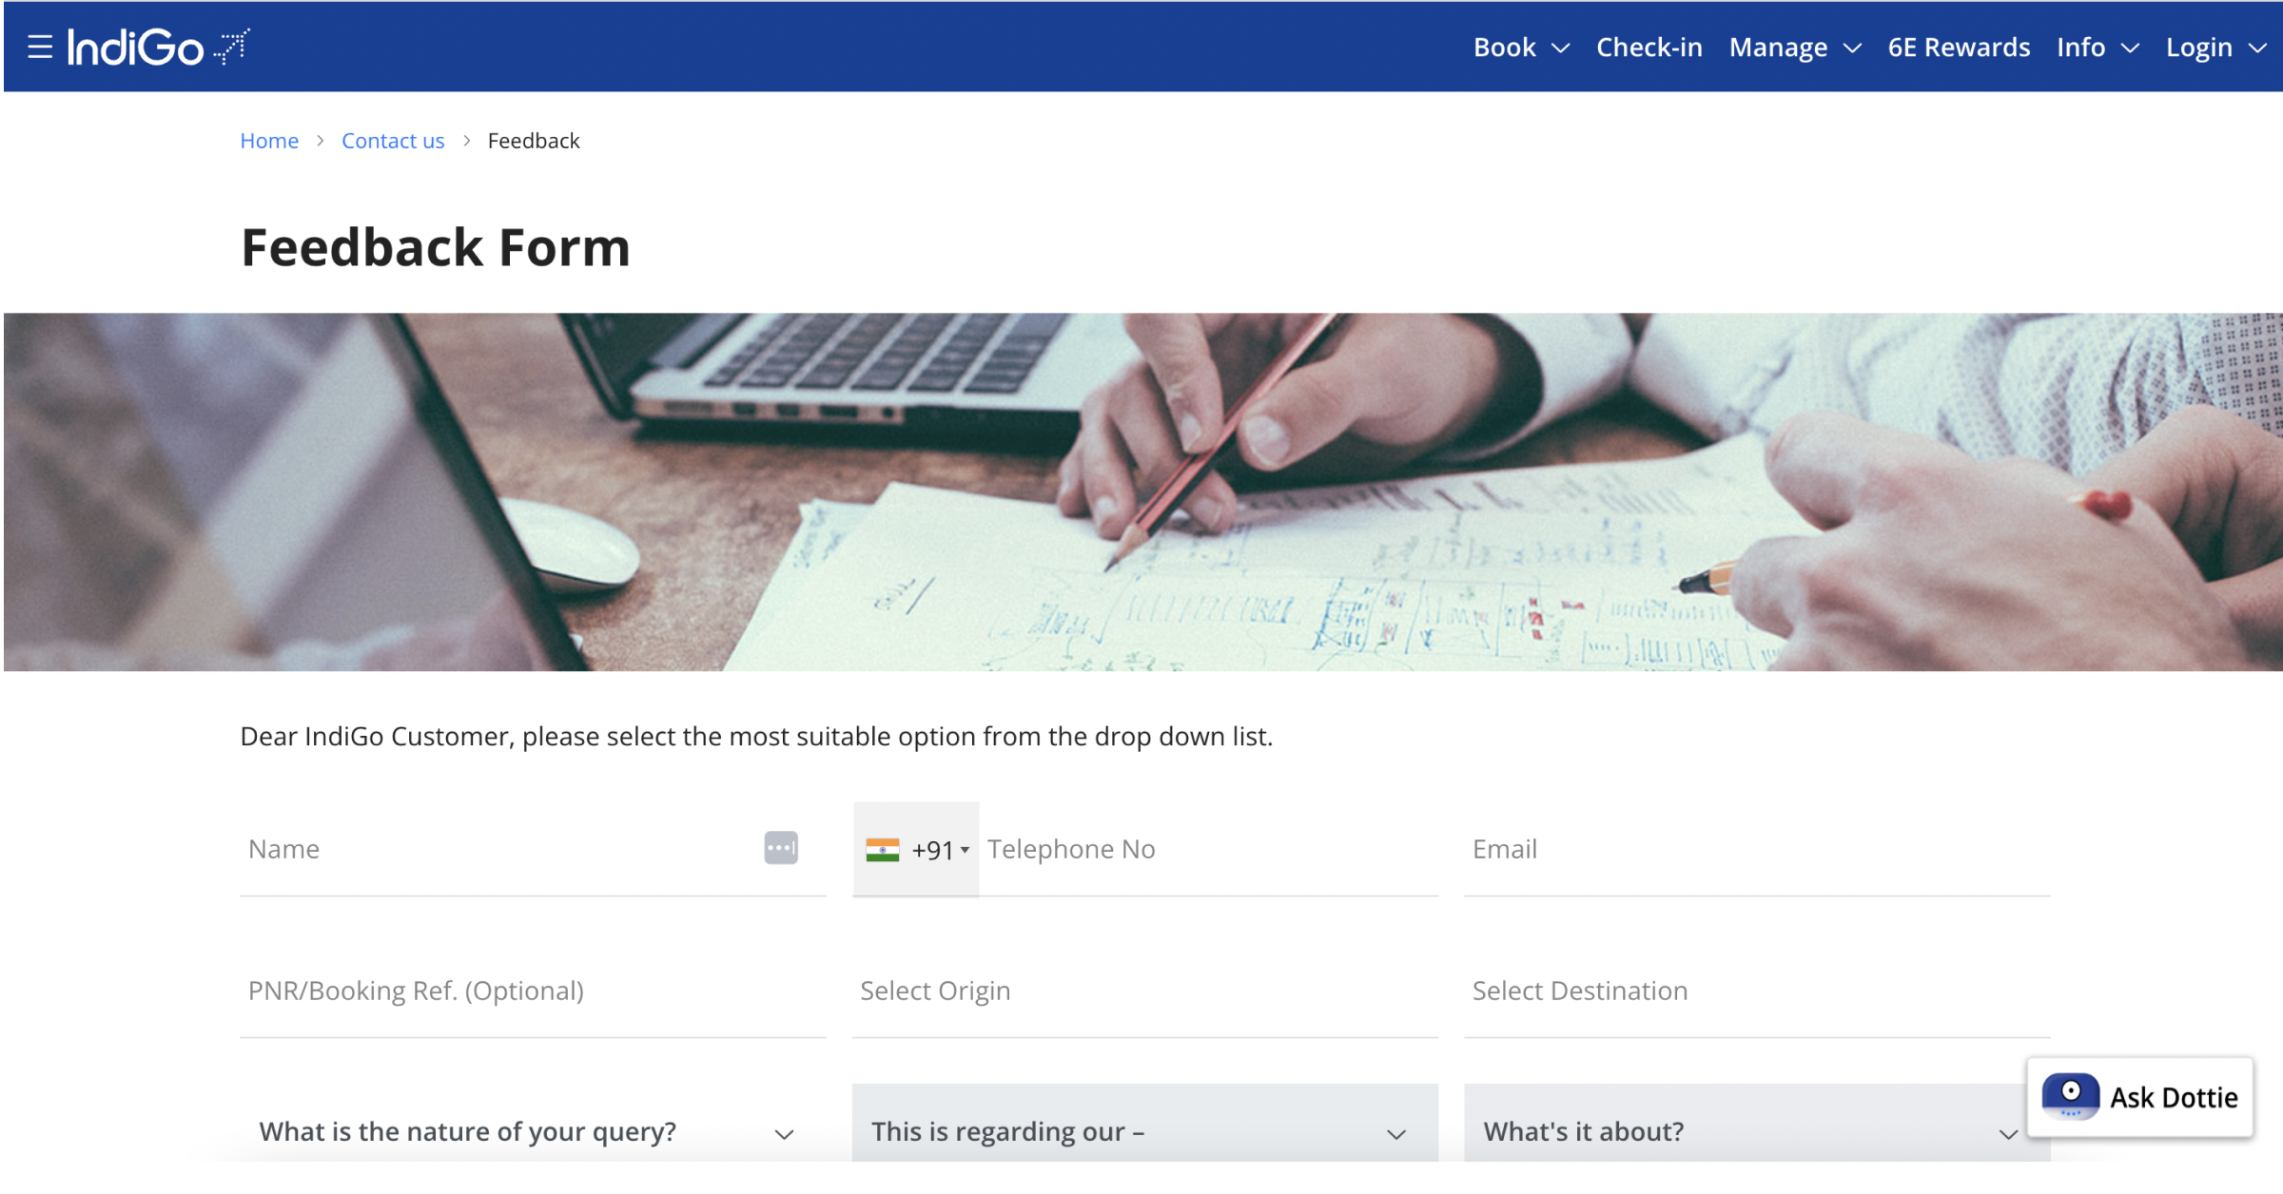Click the Check-in navigation item

pyautogui.click(x=1649, y=47)
